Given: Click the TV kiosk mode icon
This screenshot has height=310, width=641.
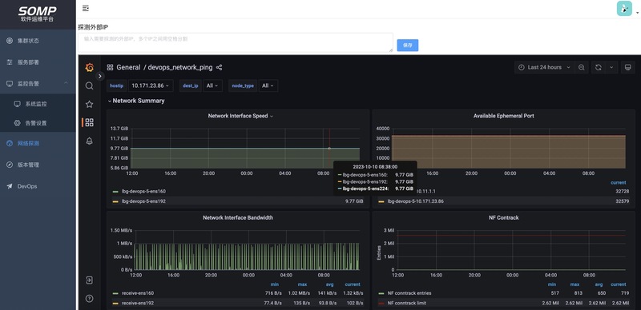Looking at the screenshot, I should coord(627,67).
